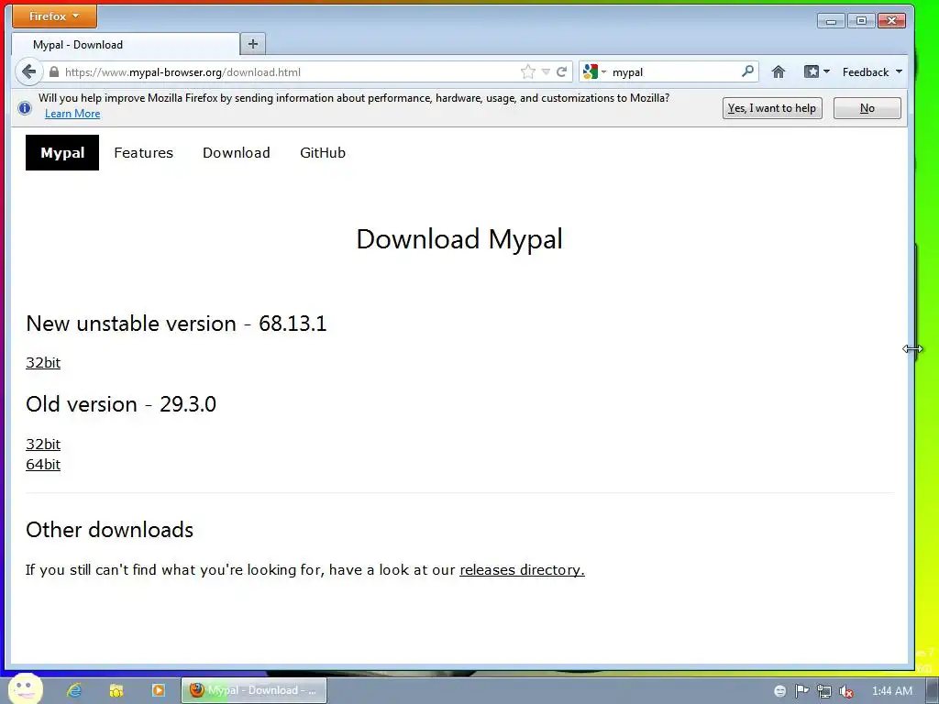Bookmark this page with the star icon
Screen dimensions: 939x704
pyautogui.click(x=527, y=71)
